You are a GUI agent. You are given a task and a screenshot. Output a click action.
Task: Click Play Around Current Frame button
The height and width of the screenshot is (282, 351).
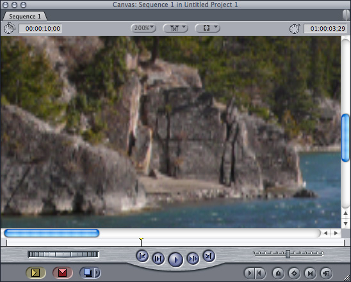click(x=193, y=258)
